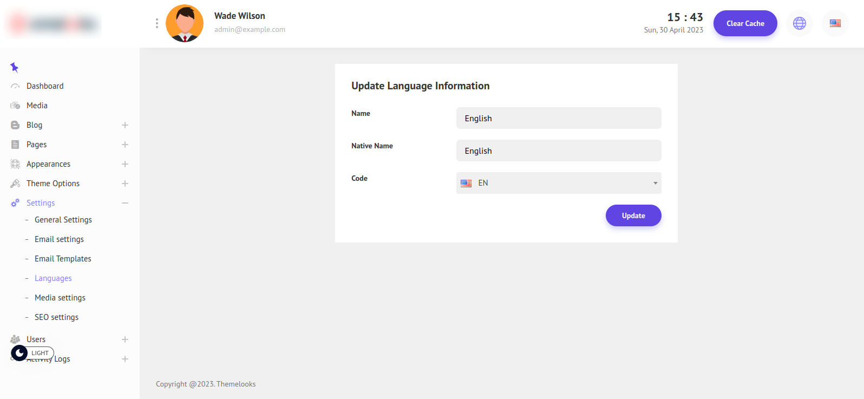The width and height of the screenshot is (864, 399).
Task: Expand the Blog submenu
Action: point(125,125)
